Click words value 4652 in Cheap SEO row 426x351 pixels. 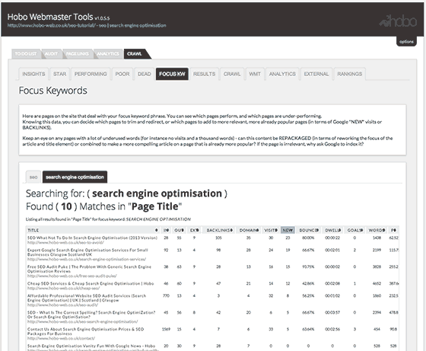point(377,283)
